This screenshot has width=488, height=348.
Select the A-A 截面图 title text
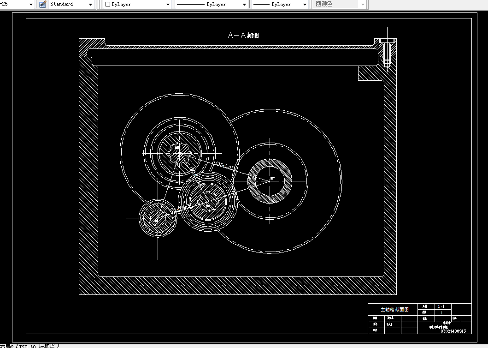pyautogui.click(x=243, y=35)
